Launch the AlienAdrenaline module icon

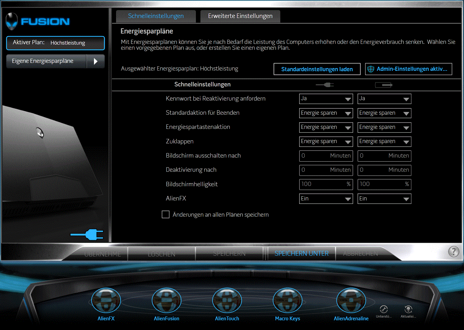pyautogui.click(x=351, y=301)
